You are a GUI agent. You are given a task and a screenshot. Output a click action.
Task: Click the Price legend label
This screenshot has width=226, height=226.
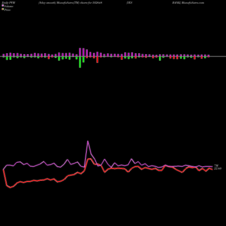click(x=7, y=10)
